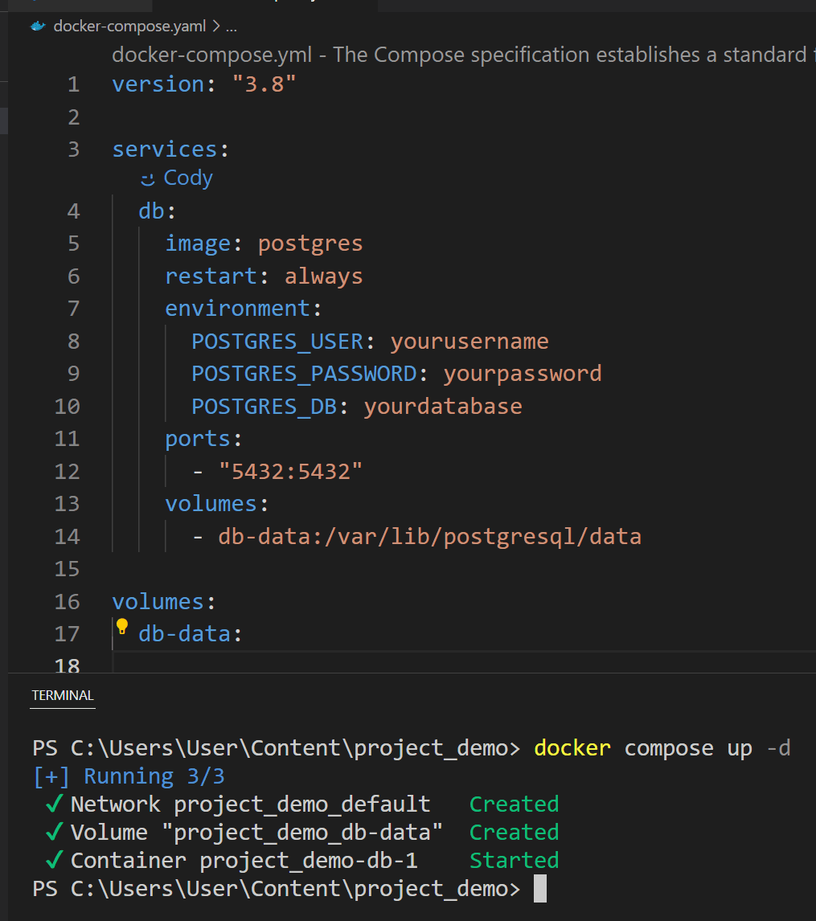Switch to the TERMINAL panel tab
The image size is (816, 921).
pos(63,695)
